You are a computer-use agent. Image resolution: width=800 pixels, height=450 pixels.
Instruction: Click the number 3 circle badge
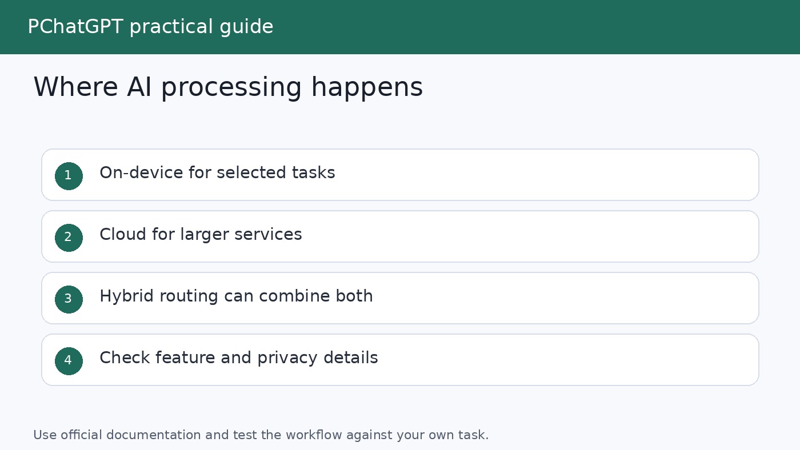[x=69, y=299]
